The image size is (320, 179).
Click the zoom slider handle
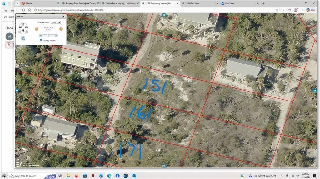(48, 35)
